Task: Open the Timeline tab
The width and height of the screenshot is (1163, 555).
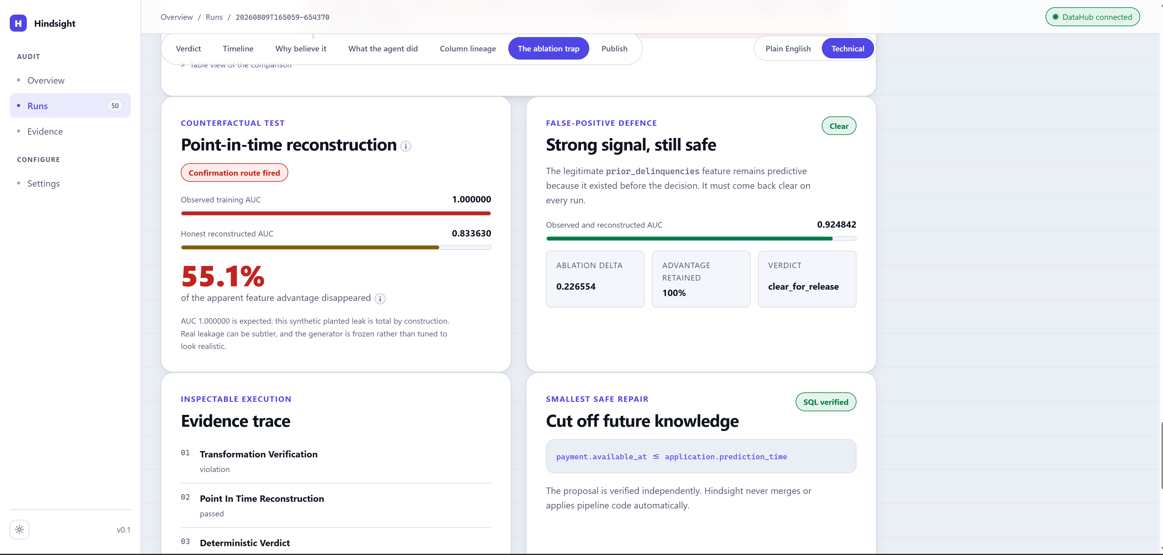Action: (x=238, y=48)
